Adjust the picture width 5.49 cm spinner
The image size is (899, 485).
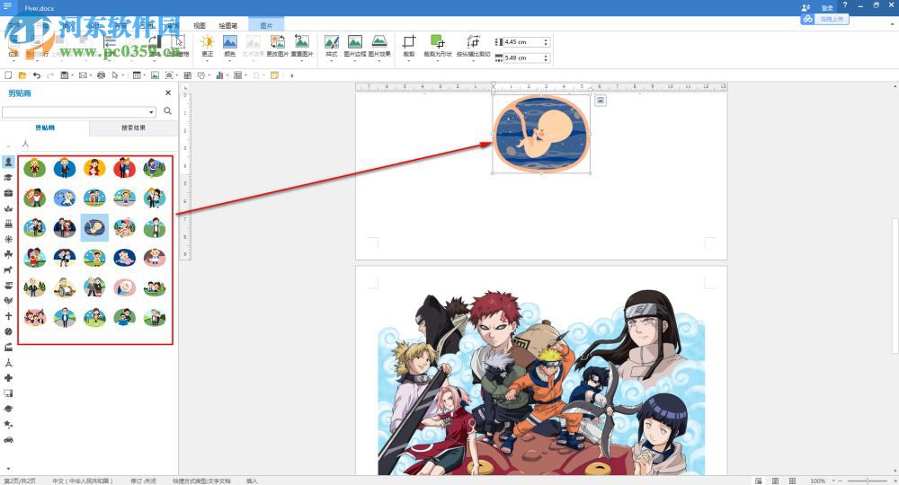coord(546,57)
